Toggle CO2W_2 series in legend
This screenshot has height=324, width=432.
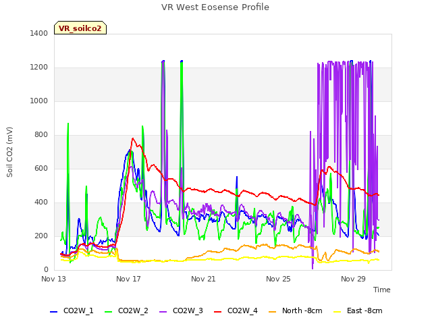point(126,311)
